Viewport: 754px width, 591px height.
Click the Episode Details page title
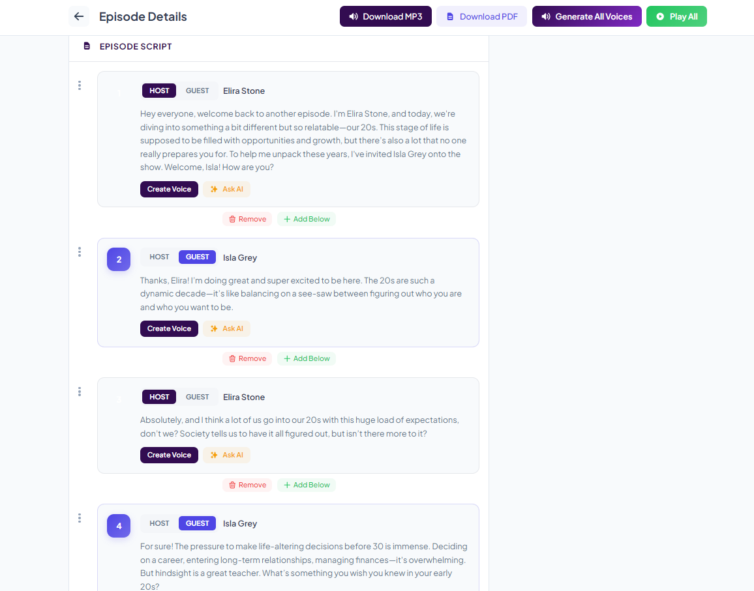143,16
